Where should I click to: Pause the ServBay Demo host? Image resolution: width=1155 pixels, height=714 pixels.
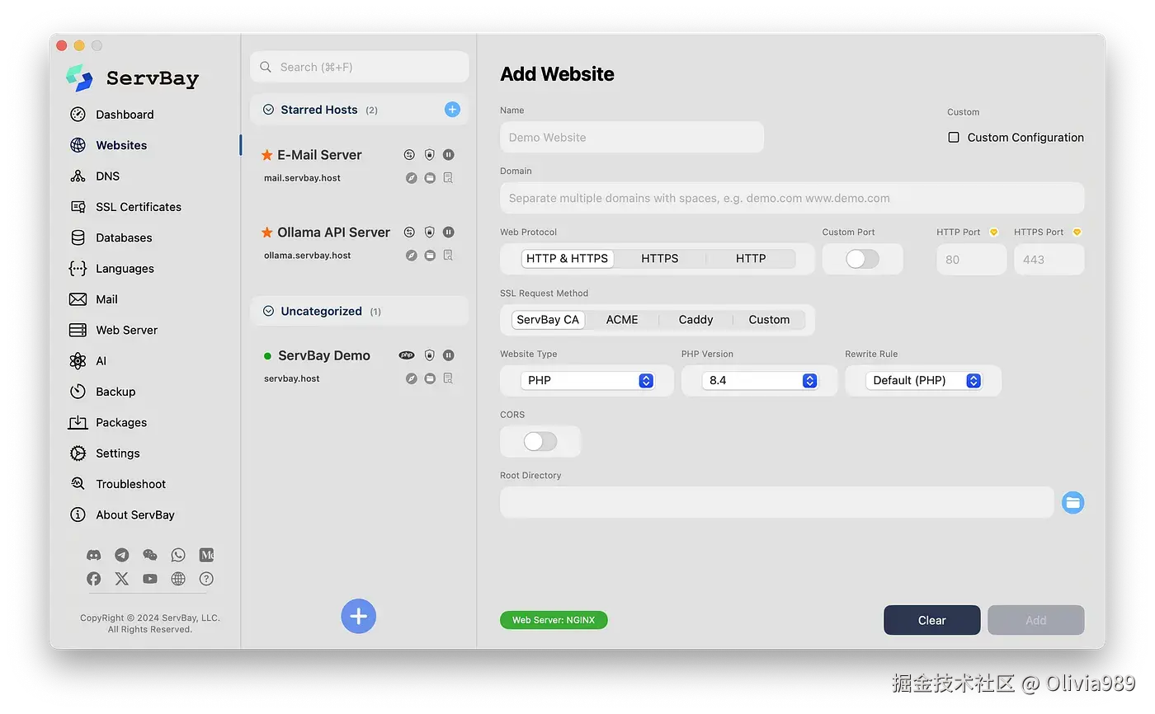pyautogui.click(x=449, y=355)
